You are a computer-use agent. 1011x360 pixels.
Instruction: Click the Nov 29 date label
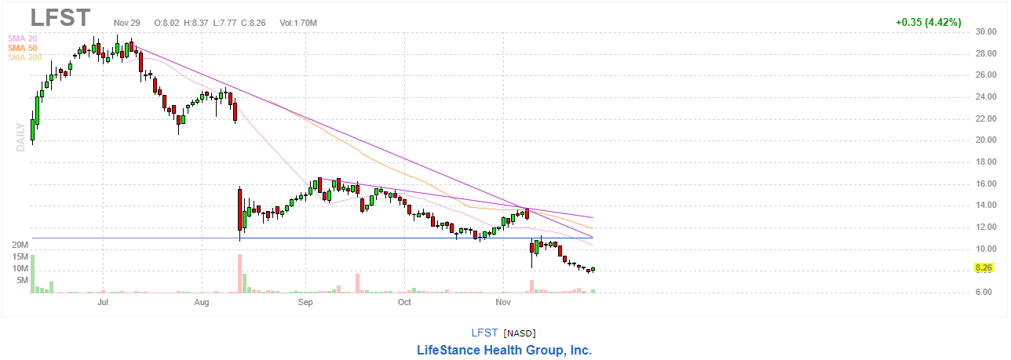point(126,23)
